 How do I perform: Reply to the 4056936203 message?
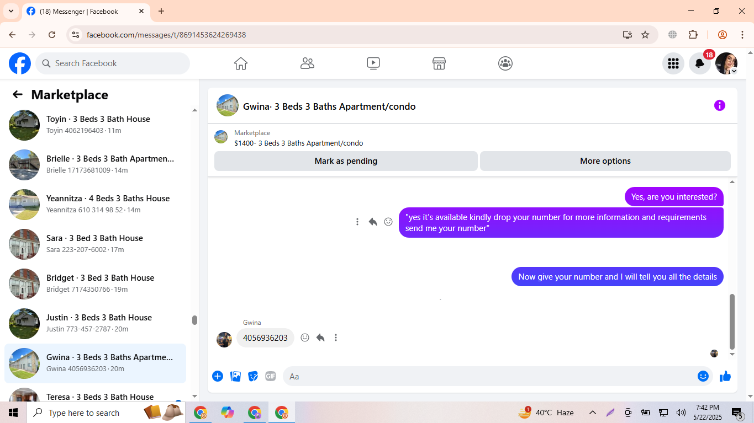[320, 338]
